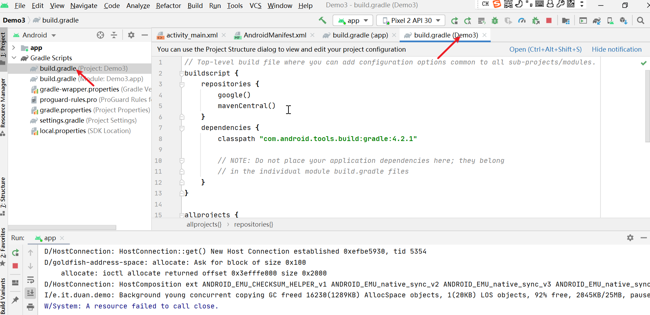Open the Pixel 2 API 30 device dropdown

(411, 20)
